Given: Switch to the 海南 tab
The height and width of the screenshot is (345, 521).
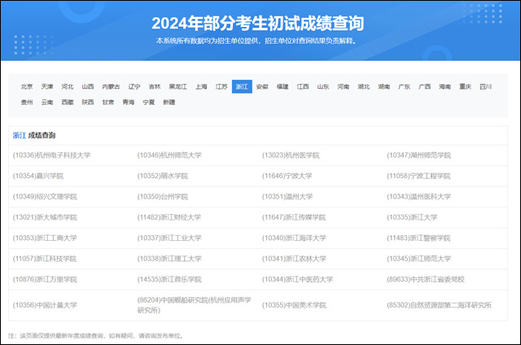Looking at the screenshot, I should pos(444,87).
